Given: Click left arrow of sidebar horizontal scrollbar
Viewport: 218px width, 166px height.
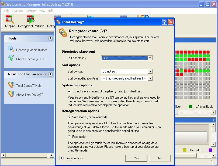Looking at the screenshot, I should click(3, 155).
